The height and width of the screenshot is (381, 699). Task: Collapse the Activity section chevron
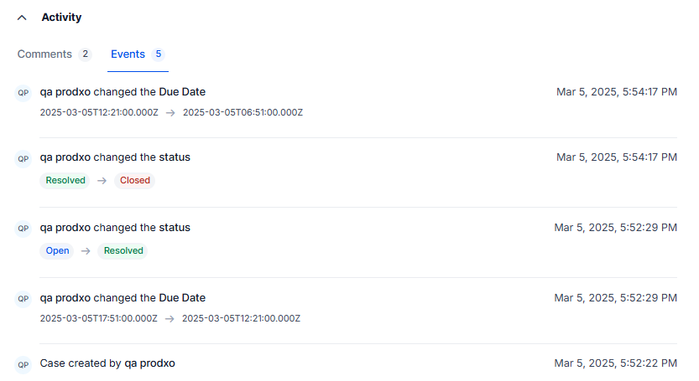click(x=23, y=18)
